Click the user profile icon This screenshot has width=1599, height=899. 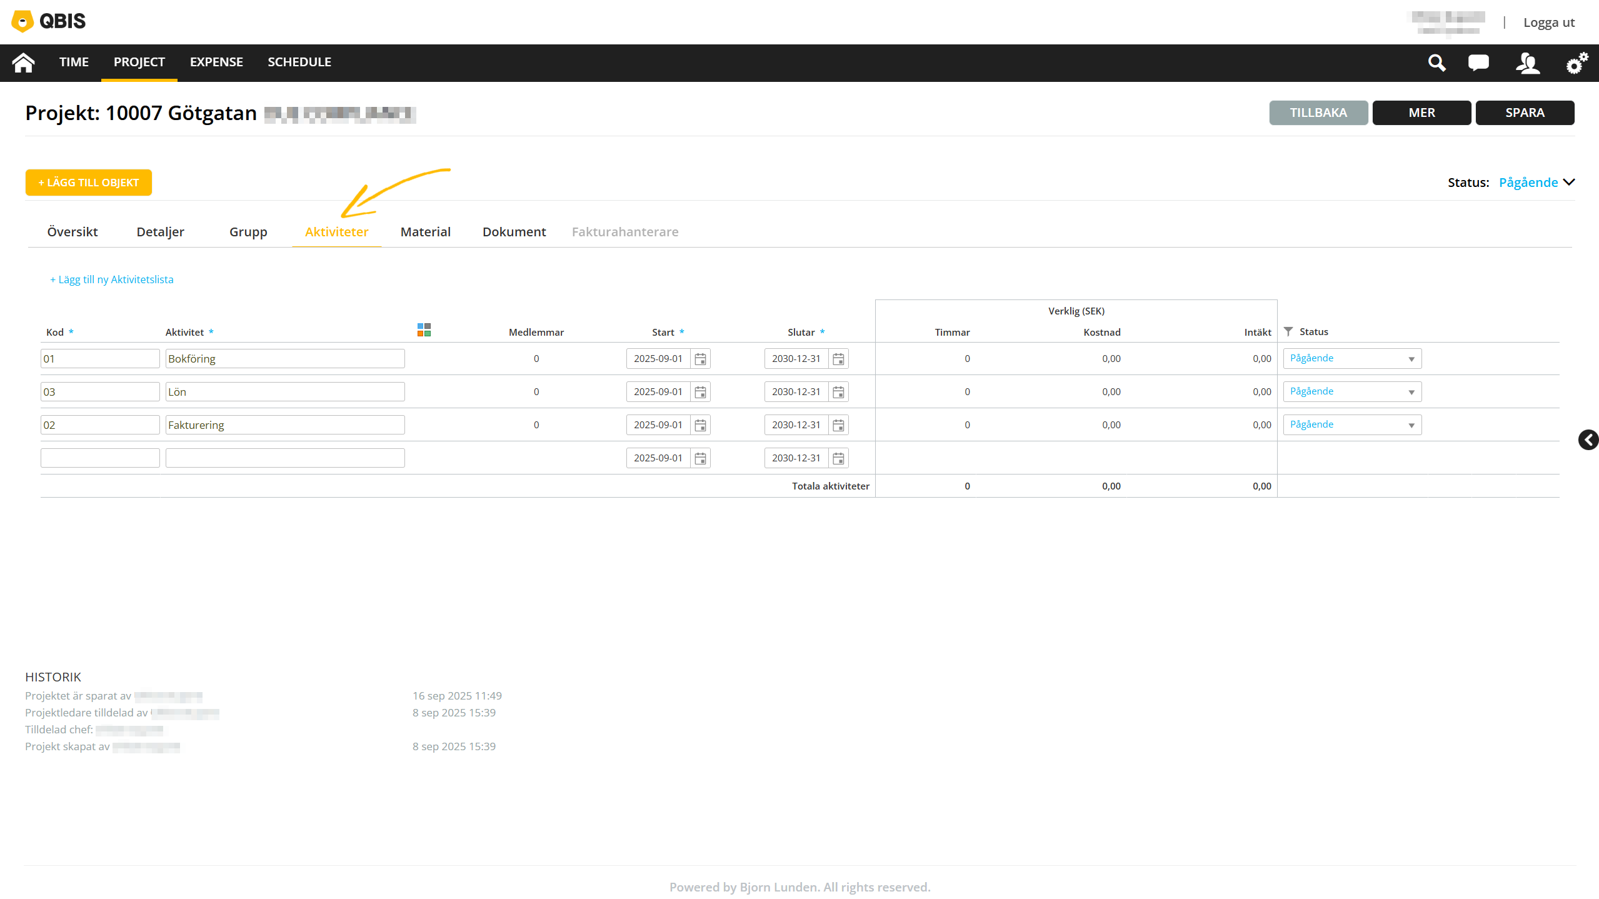click(x=1527, y=63)
